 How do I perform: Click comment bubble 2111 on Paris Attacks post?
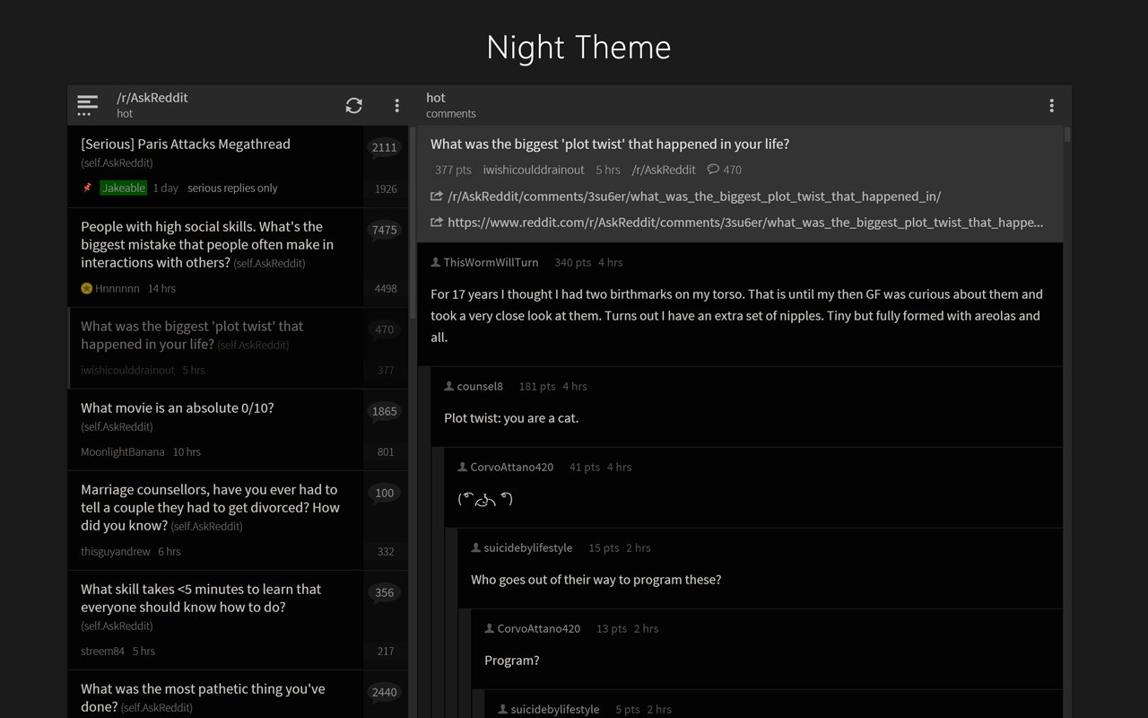coord(385,148)
